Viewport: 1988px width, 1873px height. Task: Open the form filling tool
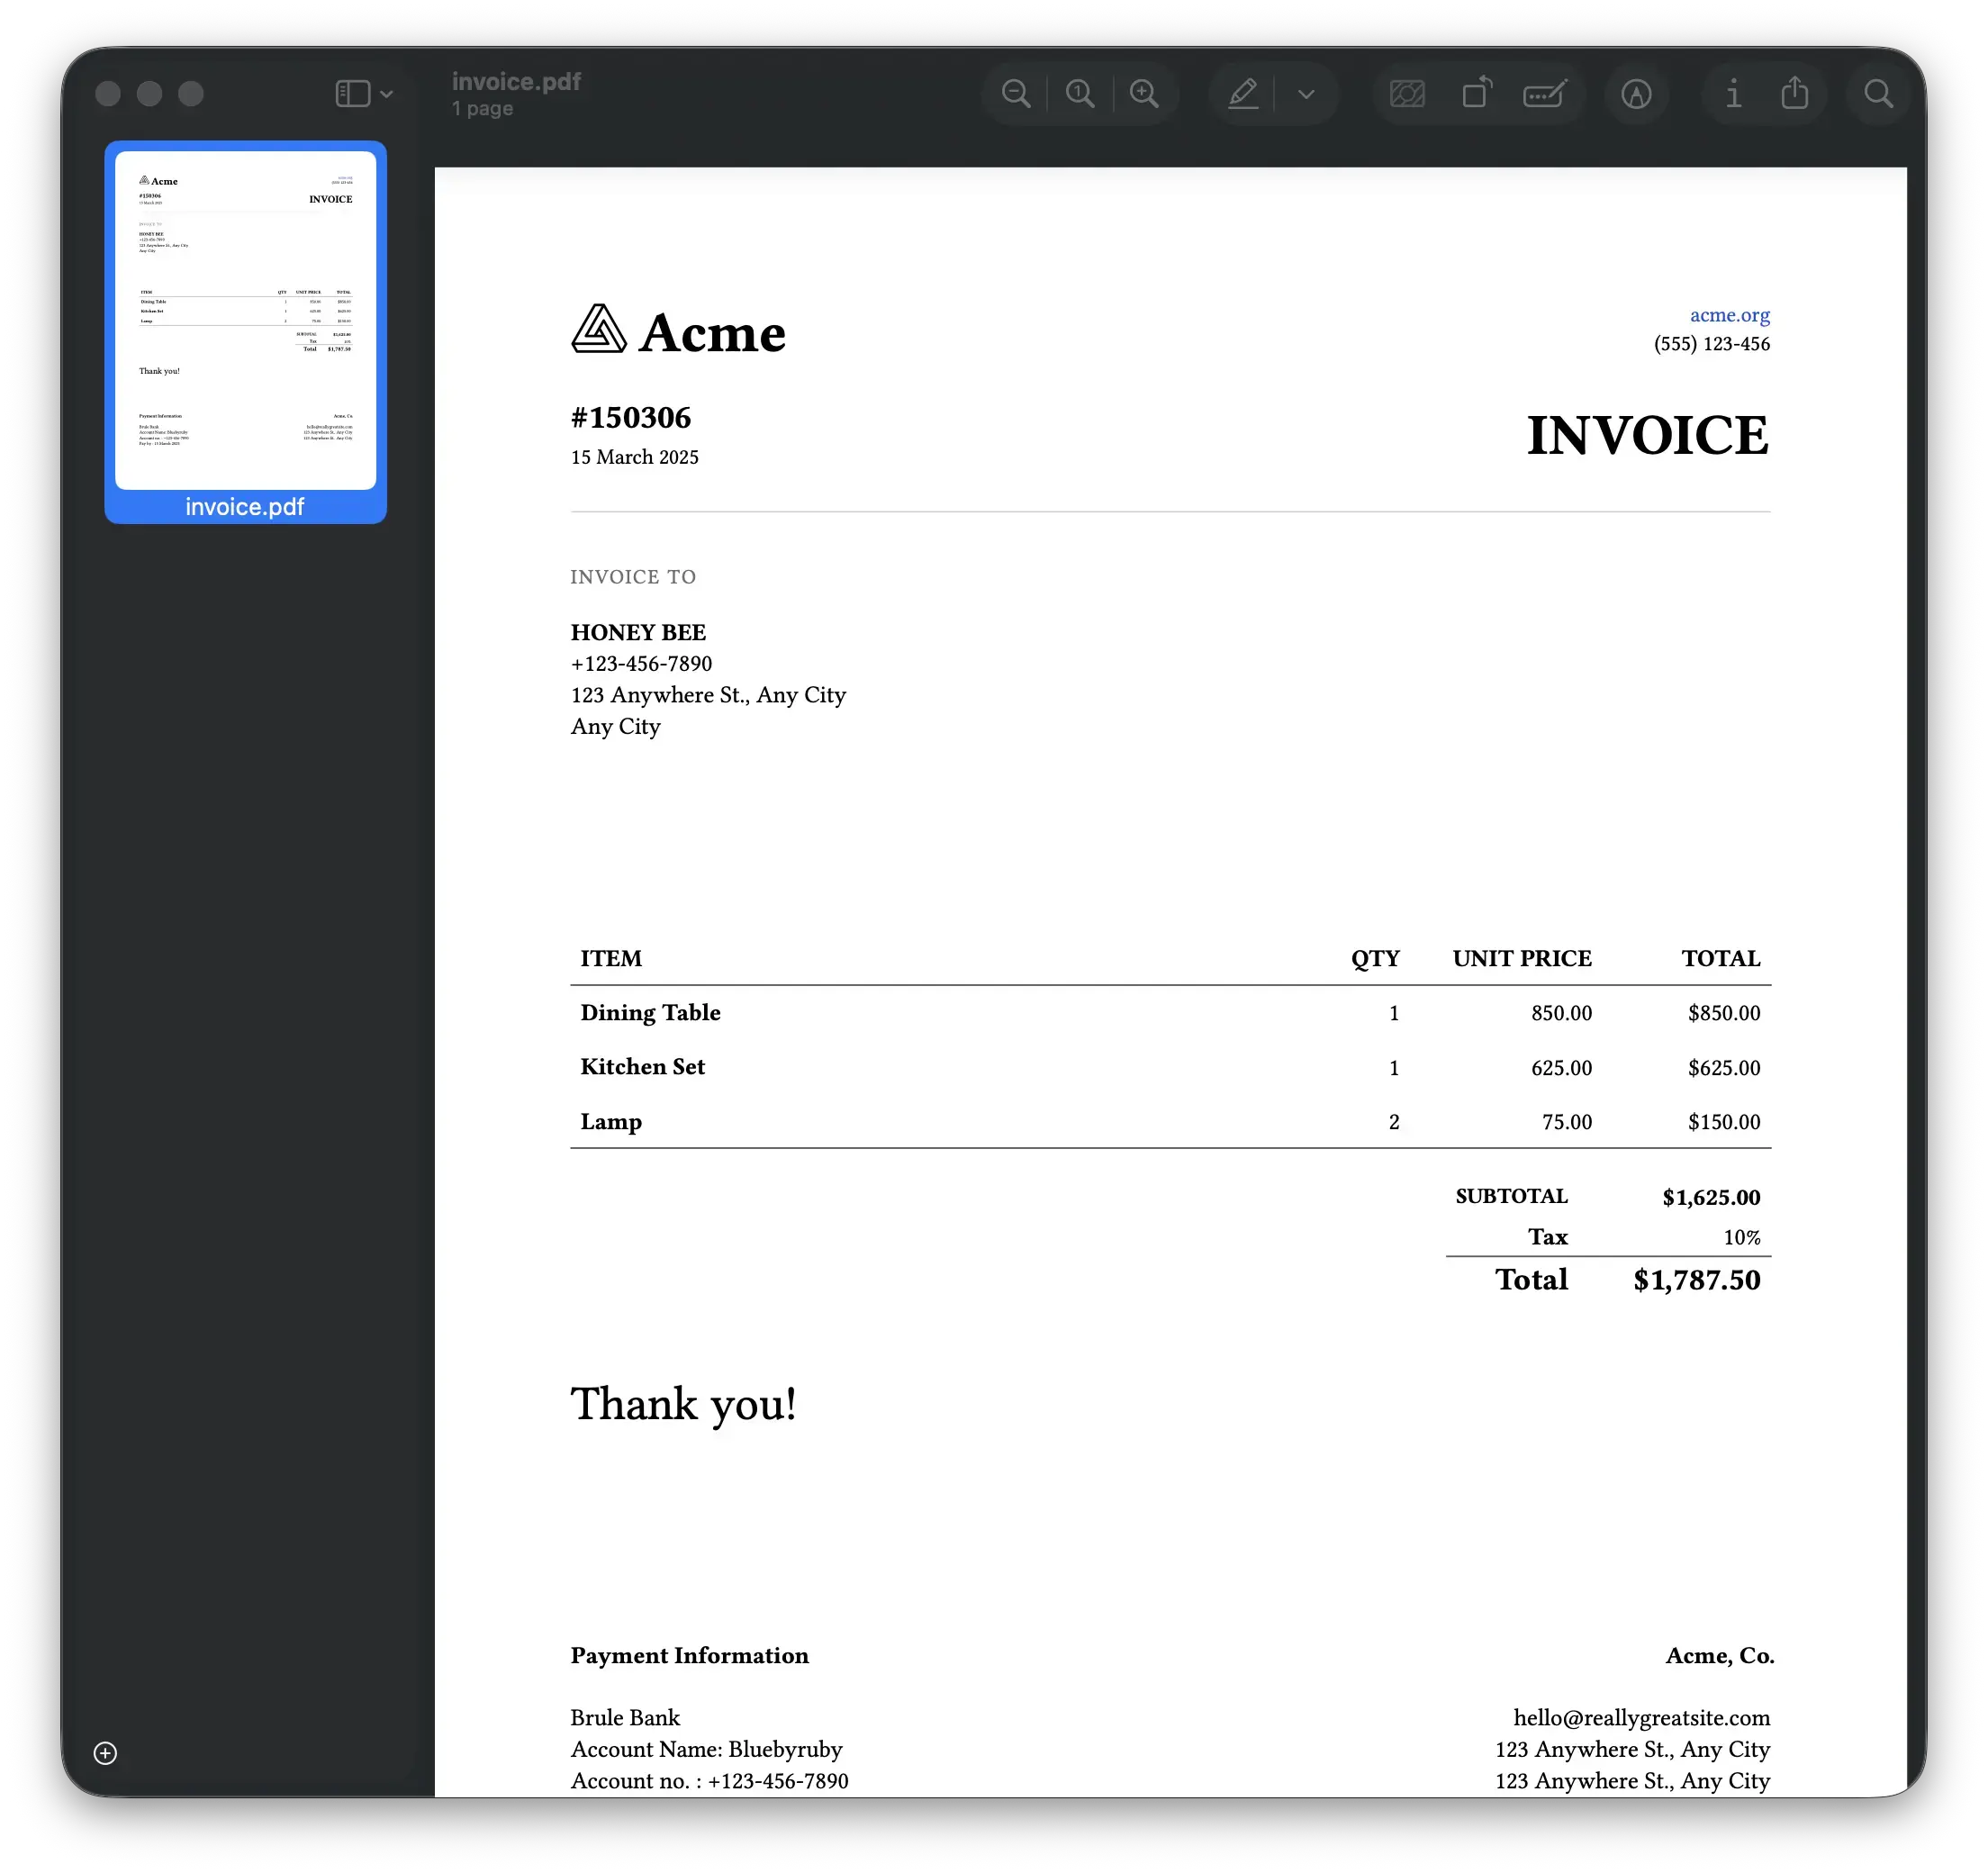(x=1545, y=94)
